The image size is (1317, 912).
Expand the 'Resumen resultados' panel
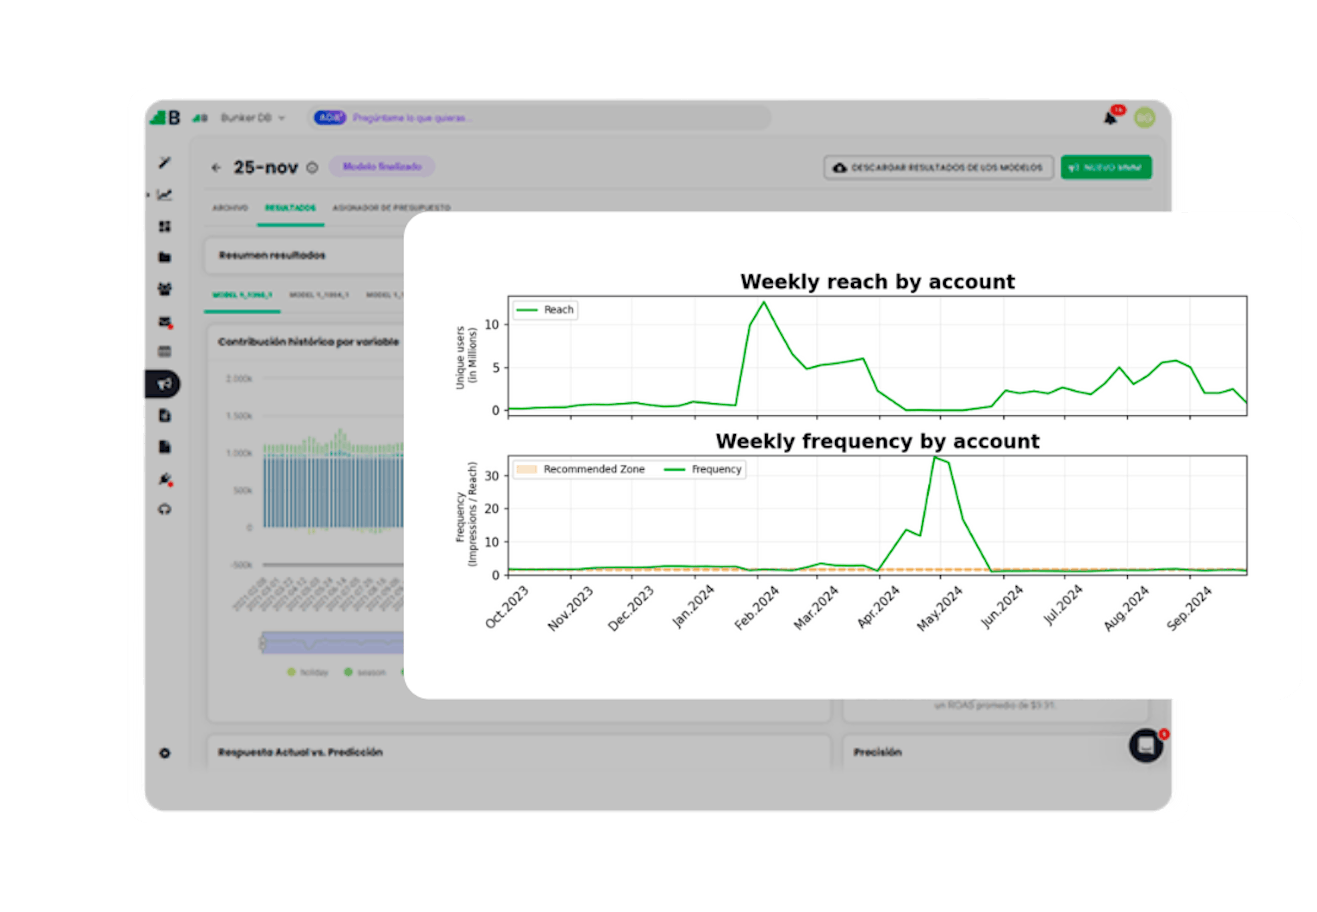tap(305, 256)
